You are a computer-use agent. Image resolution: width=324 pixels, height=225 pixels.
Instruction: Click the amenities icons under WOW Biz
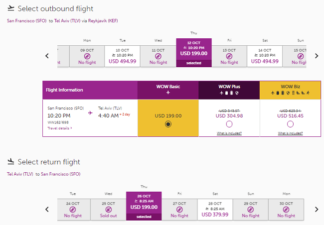[290, 93]
